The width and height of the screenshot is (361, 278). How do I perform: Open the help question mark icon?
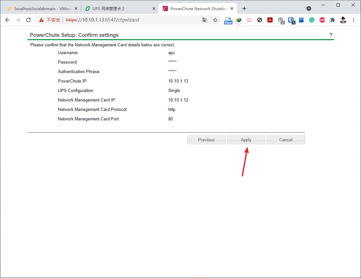pyautogui.click(x=331, y=35)
